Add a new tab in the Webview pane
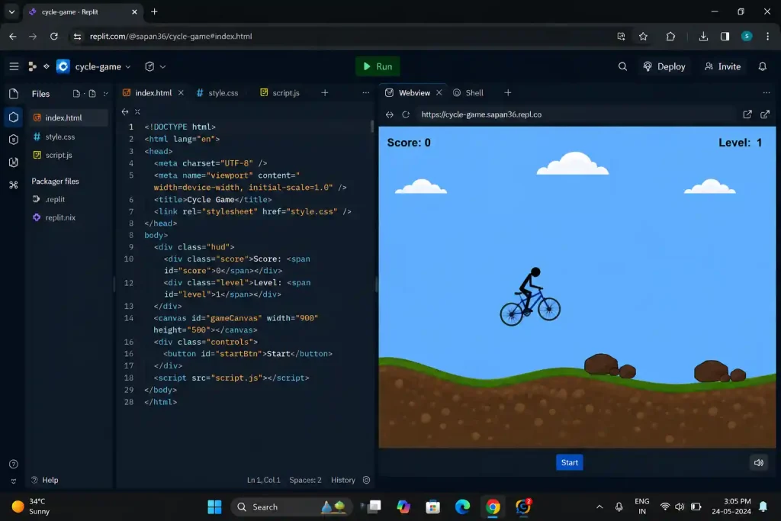Viewport: 781px width, 521px height. tap(507, 93)
